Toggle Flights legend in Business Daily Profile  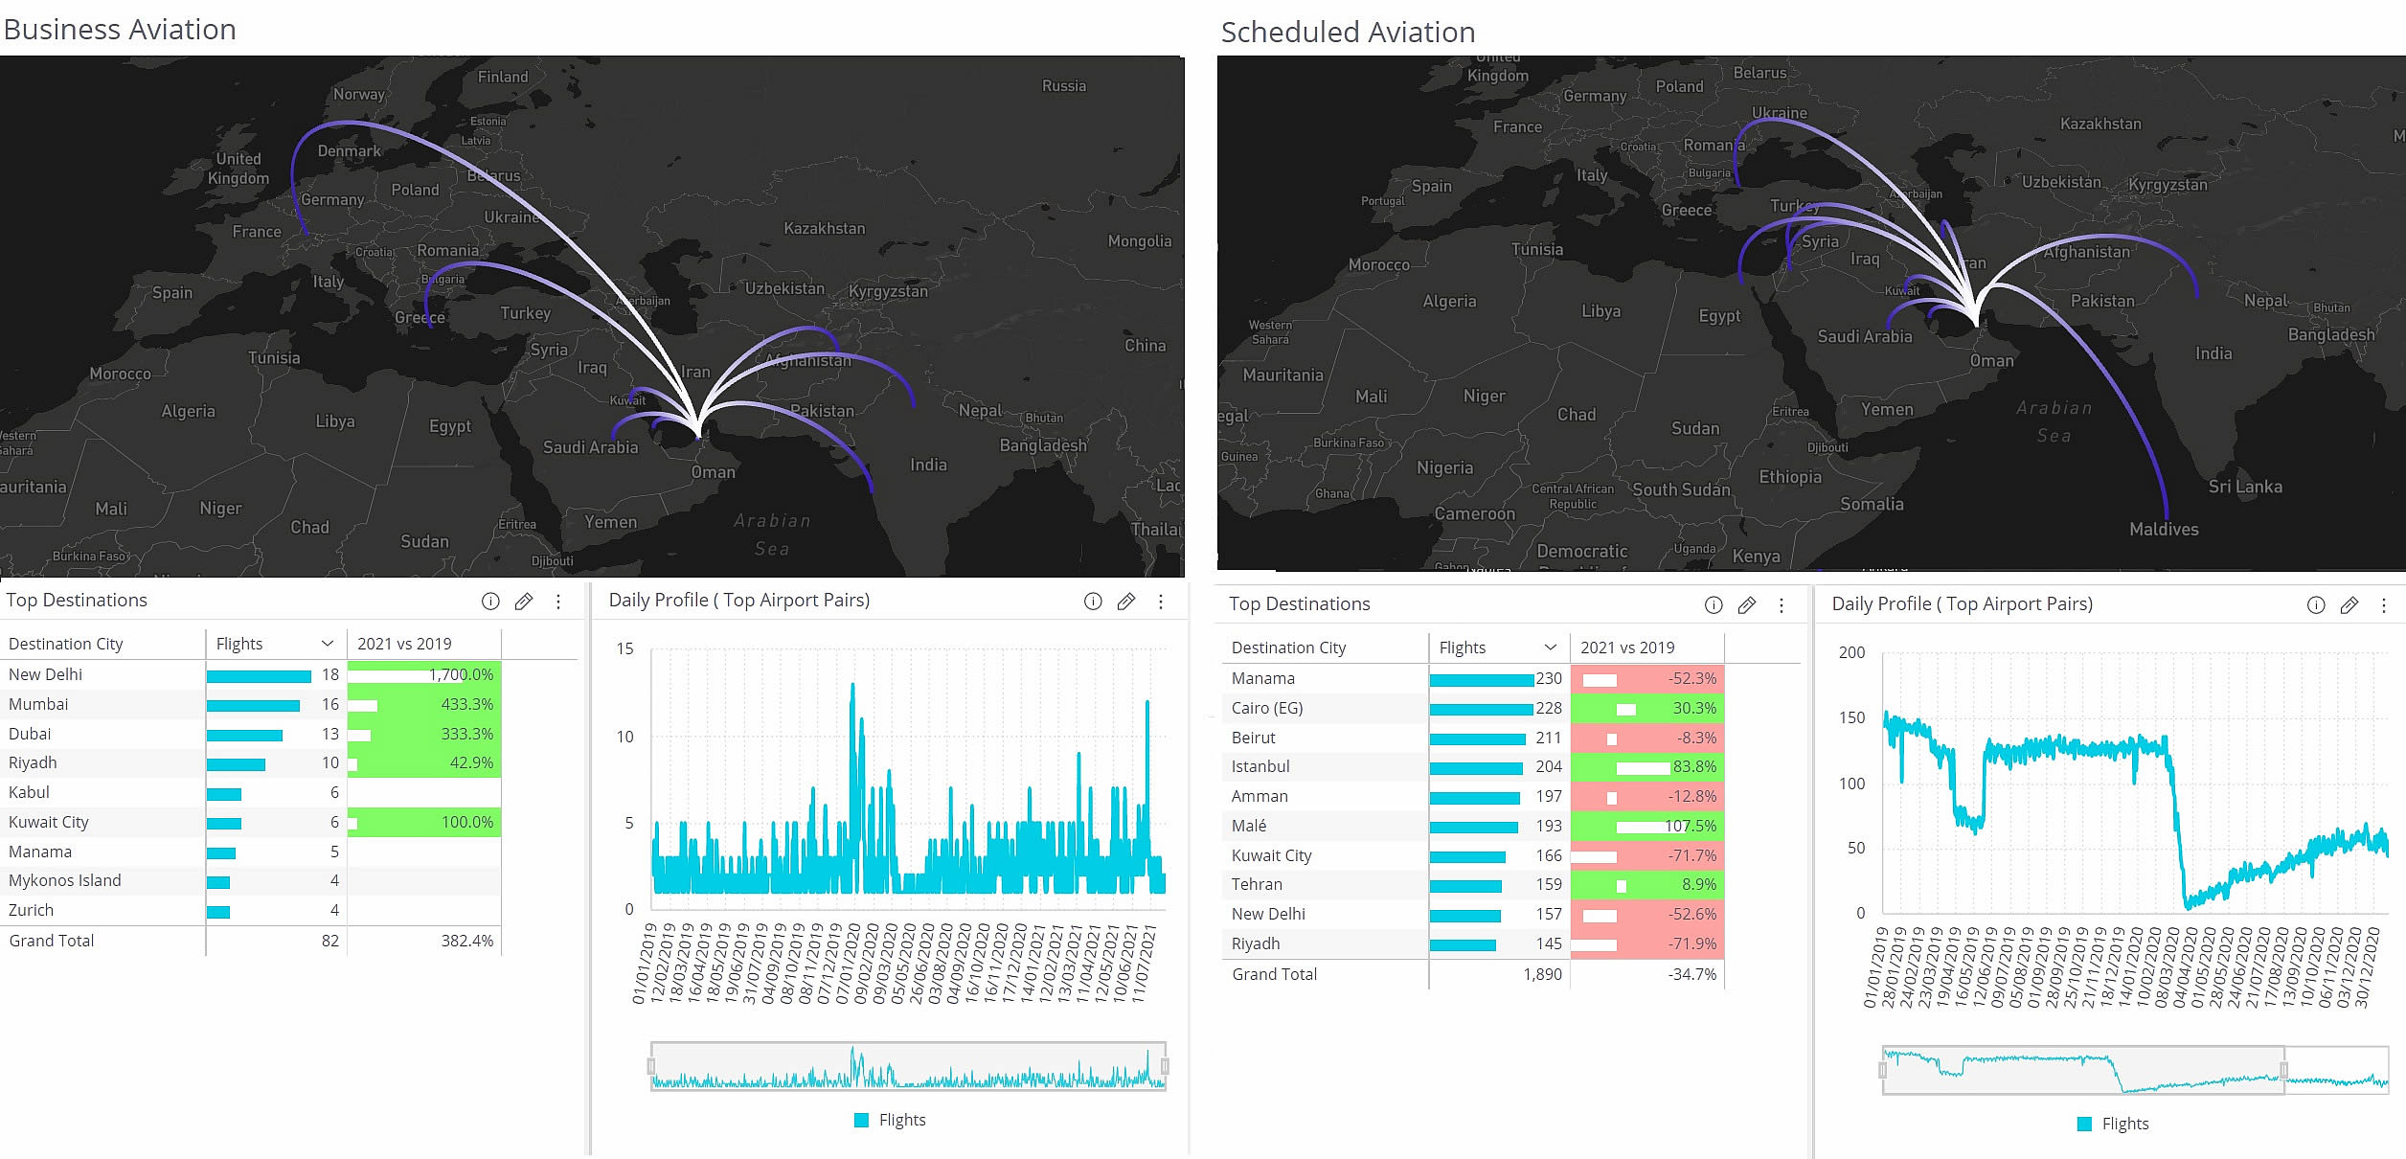[x=890, y=1120]
